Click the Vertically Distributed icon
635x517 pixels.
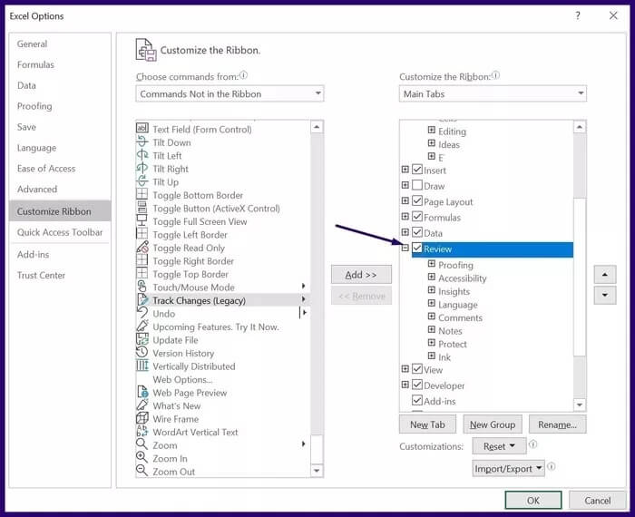coord(142,366)
